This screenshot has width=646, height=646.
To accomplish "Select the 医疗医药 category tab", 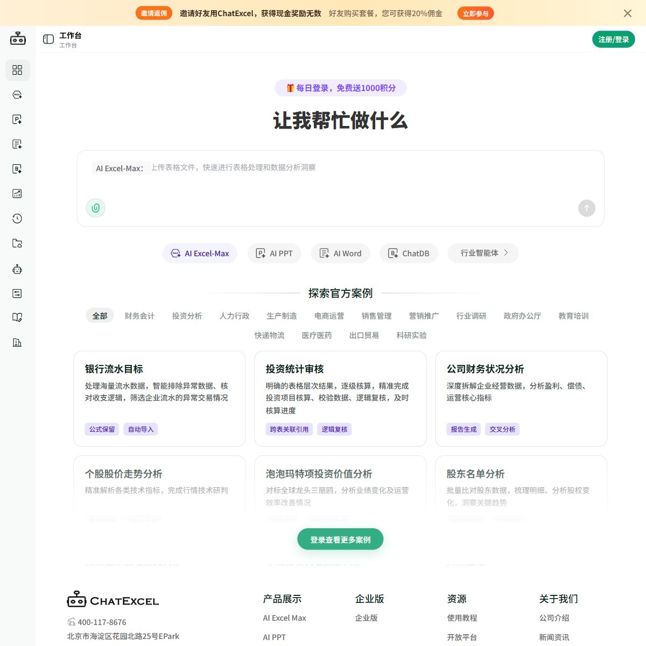I will (x=317, y=335).
